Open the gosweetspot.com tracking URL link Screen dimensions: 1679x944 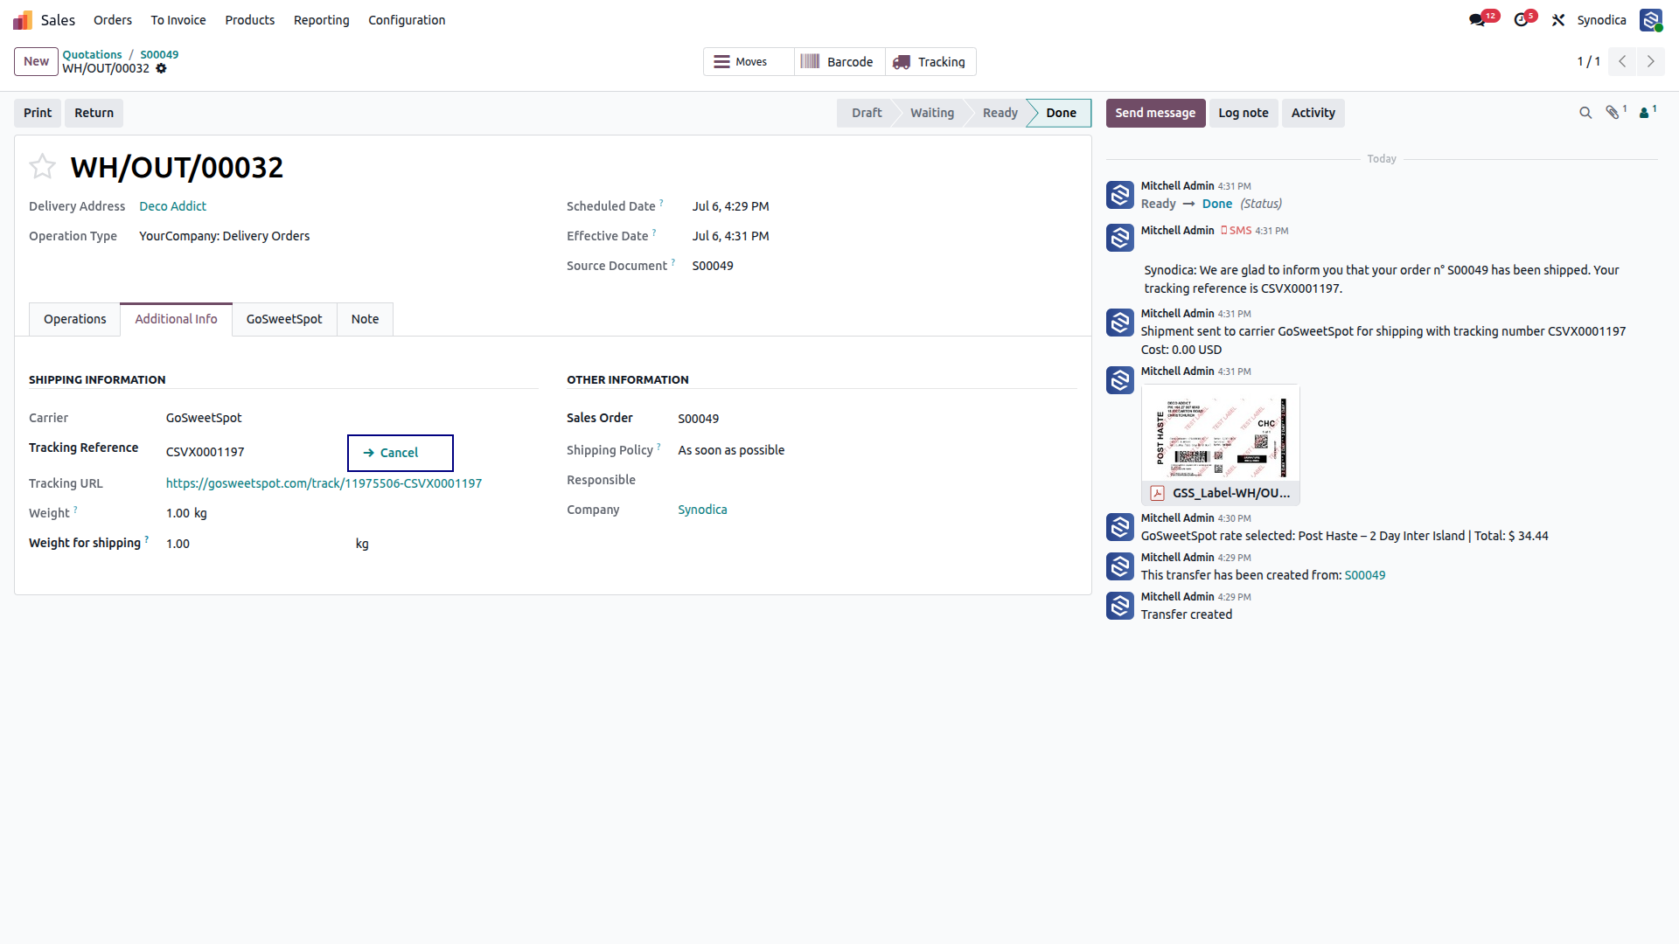coord(324,483)
